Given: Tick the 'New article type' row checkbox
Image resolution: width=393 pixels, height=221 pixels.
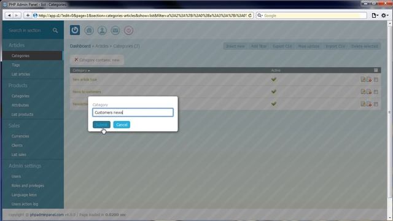Looking at the screenshot, I should click(x=376, y=80).
